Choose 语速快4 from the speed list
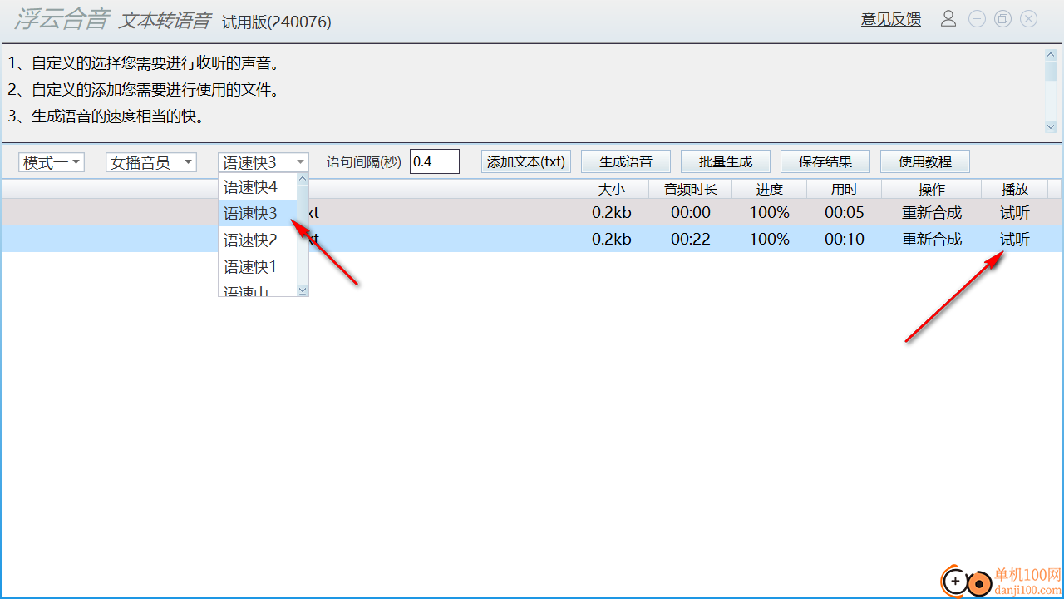 [258, 186]
